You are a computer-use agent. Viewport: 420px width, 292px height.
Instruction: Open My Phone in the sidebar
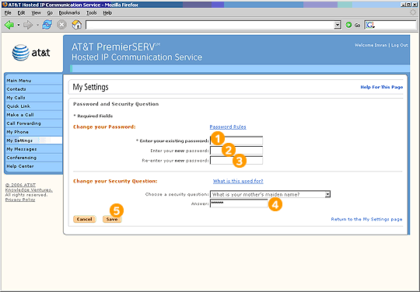pyautogui.click(x=34, y=132)
